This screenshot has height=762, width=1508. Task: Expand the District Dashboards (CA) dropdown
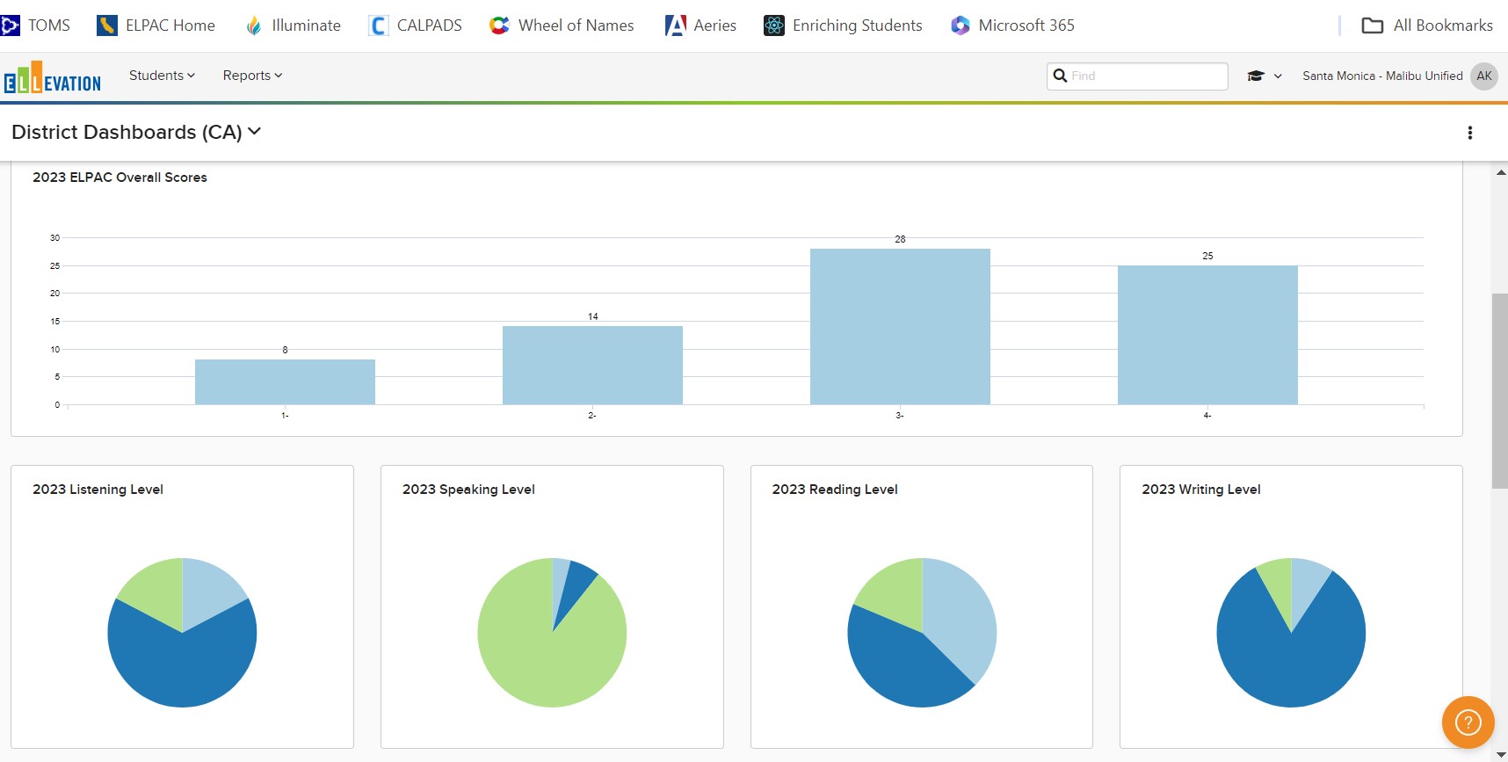point(136,132)
